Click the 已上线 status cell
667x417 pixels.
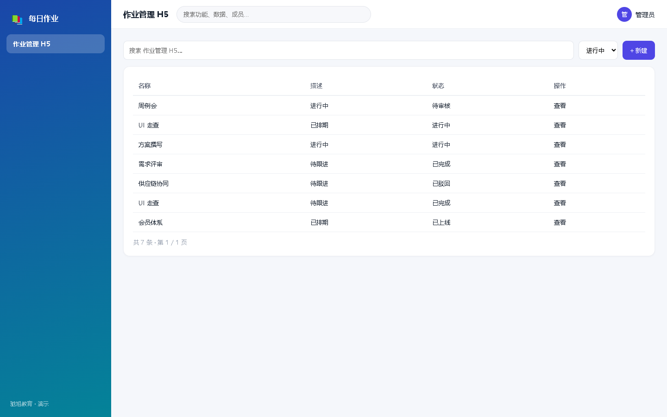tap(441, 222)
